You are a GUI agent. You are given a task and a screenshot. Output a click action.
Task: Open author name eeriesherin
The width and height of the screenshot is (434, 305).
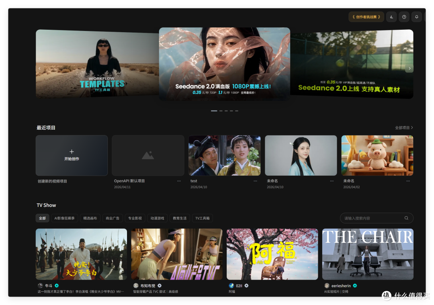341,286
